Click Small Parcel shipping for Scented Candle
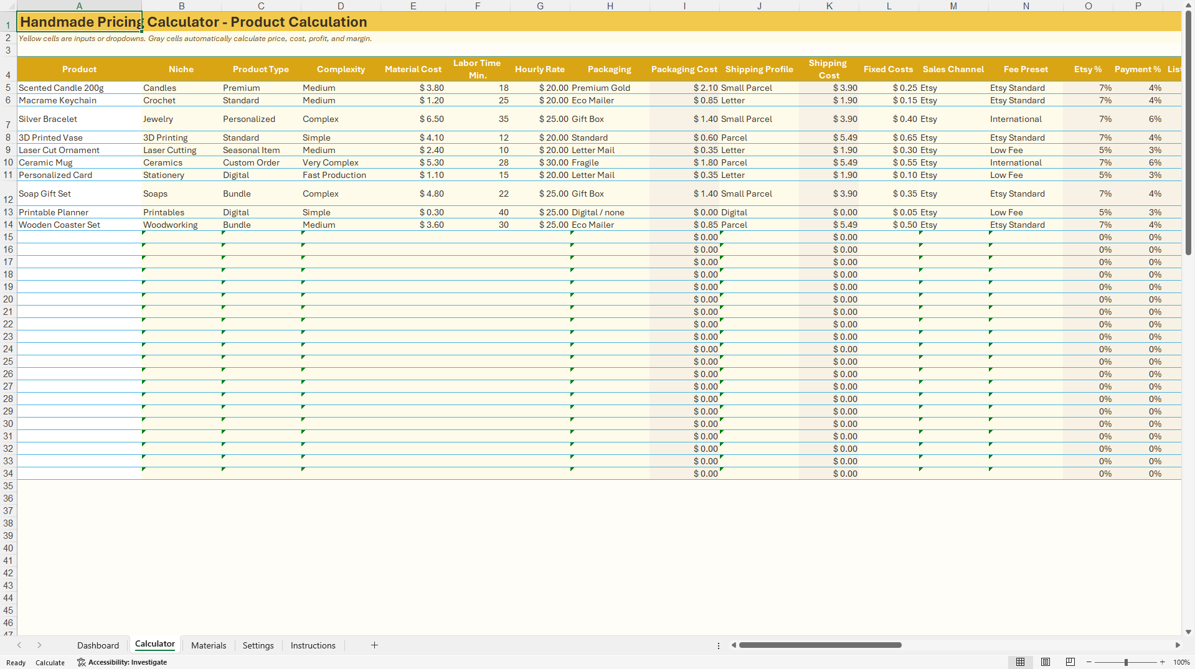Screen dimensions: 1195x669 point(759,88)
